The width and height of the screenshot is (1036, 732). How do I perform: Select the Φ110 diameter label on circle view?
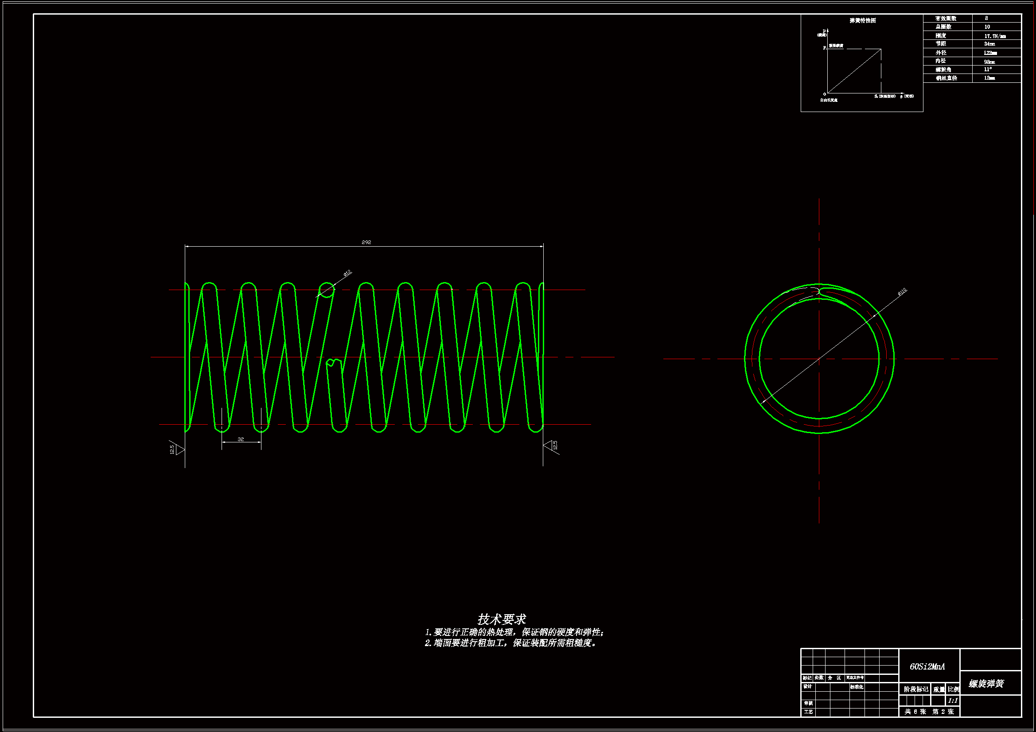902,292
